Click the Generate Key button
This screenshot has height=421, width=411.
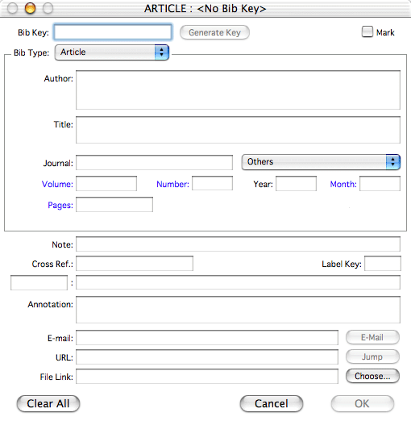tap(214, 32)
